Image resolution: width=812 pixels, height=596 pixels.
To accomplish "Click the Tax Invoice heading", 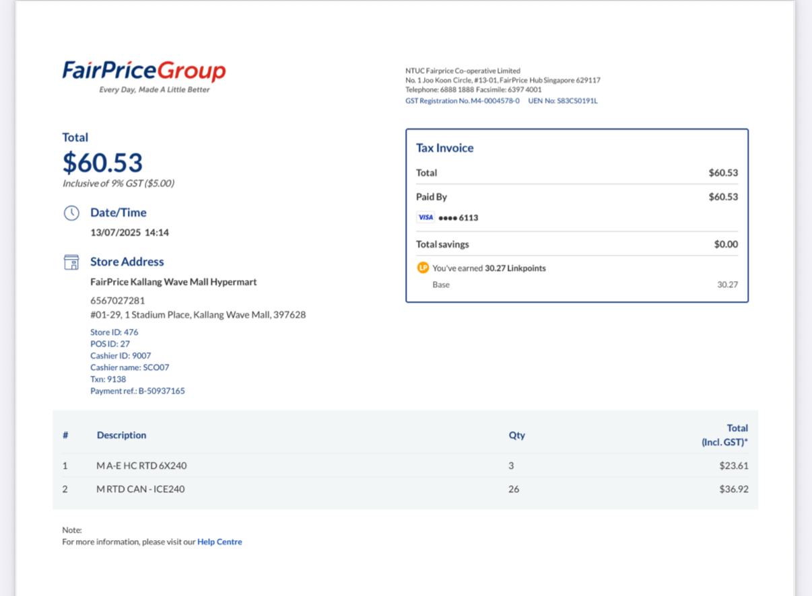I will [445, 148].
